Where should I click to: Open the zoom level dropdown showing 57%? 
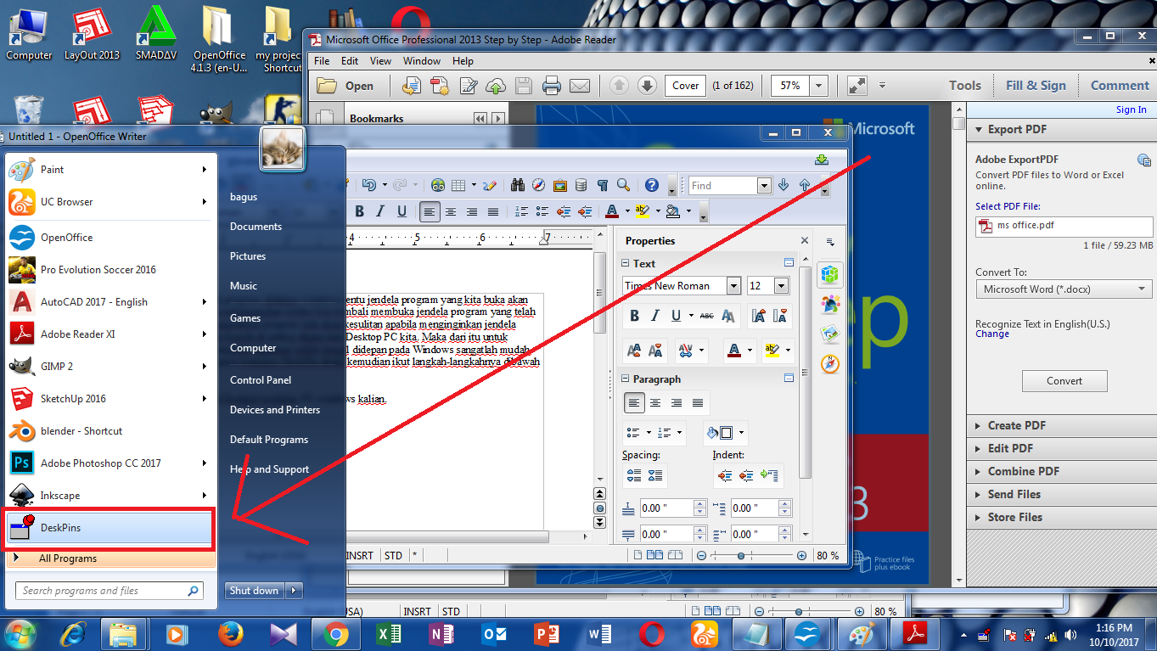coord(818,85)
